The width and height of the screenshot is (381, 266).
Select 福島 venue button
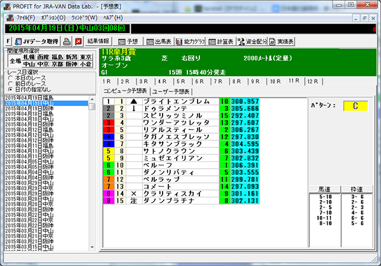pyautogui.click(x=57, y=57)
